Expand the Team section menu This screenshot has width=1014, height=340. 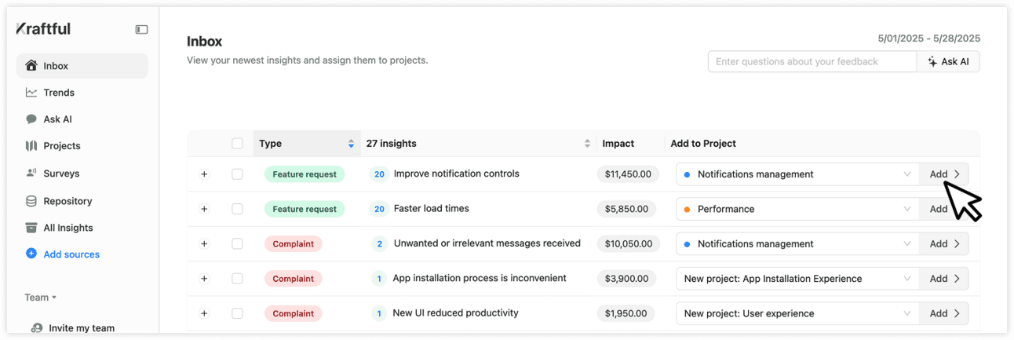tap(41, 298)
